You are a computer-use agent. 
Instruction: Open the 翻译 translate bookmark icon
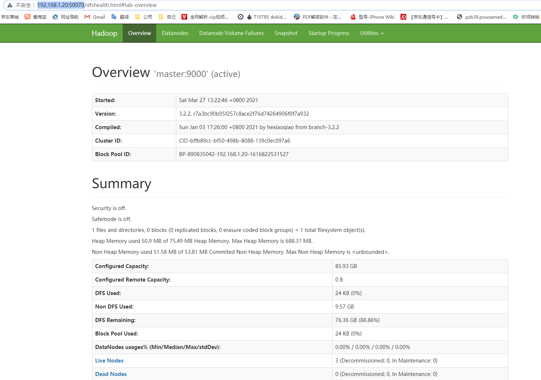[x=114, y=17]
